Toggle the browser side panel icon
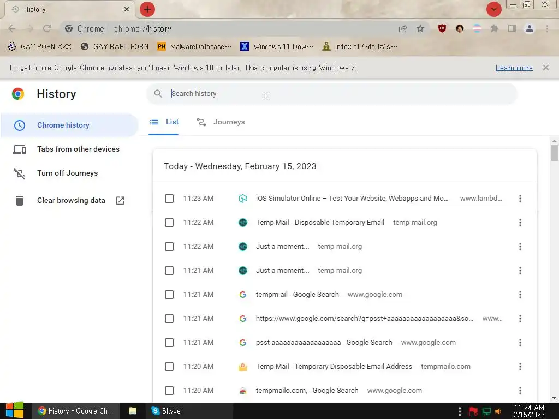Screen dimensions: 559x419 [512, 28]
